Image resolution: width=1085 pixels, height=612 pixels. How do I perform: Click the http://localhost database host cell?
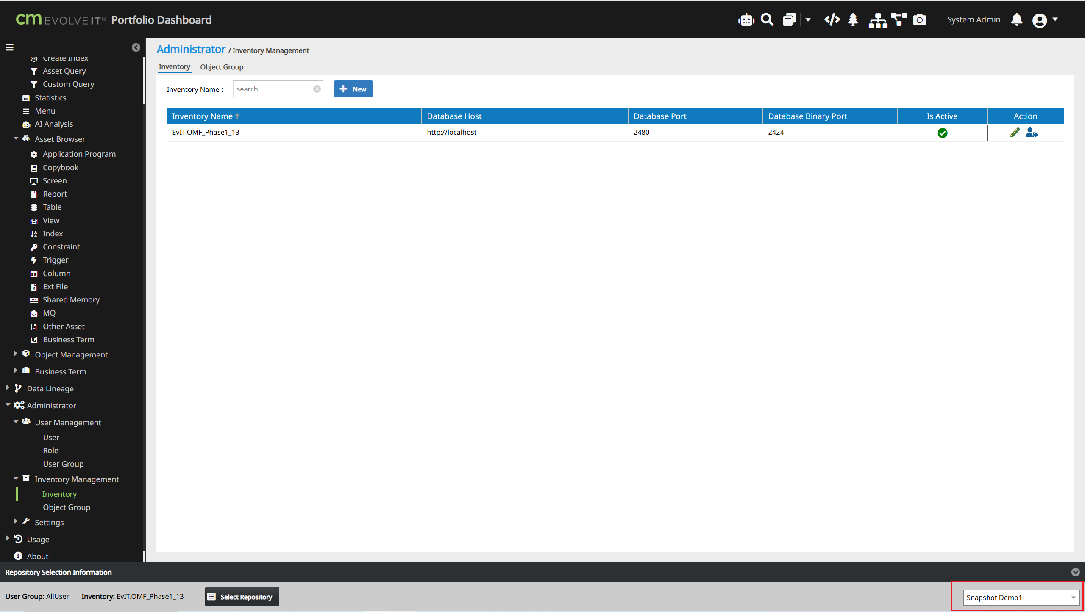[x=451, y=132]
